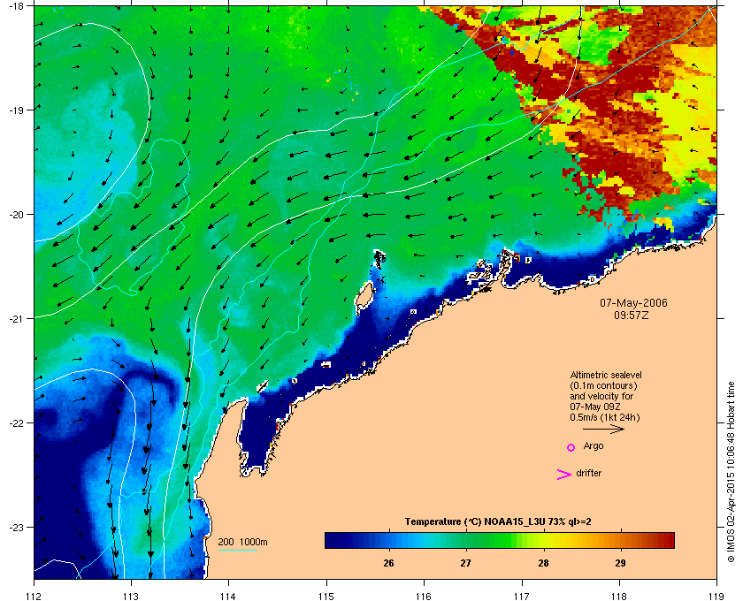
Task: Click the 'Argo' legend label
Action: tap(594, 446)
